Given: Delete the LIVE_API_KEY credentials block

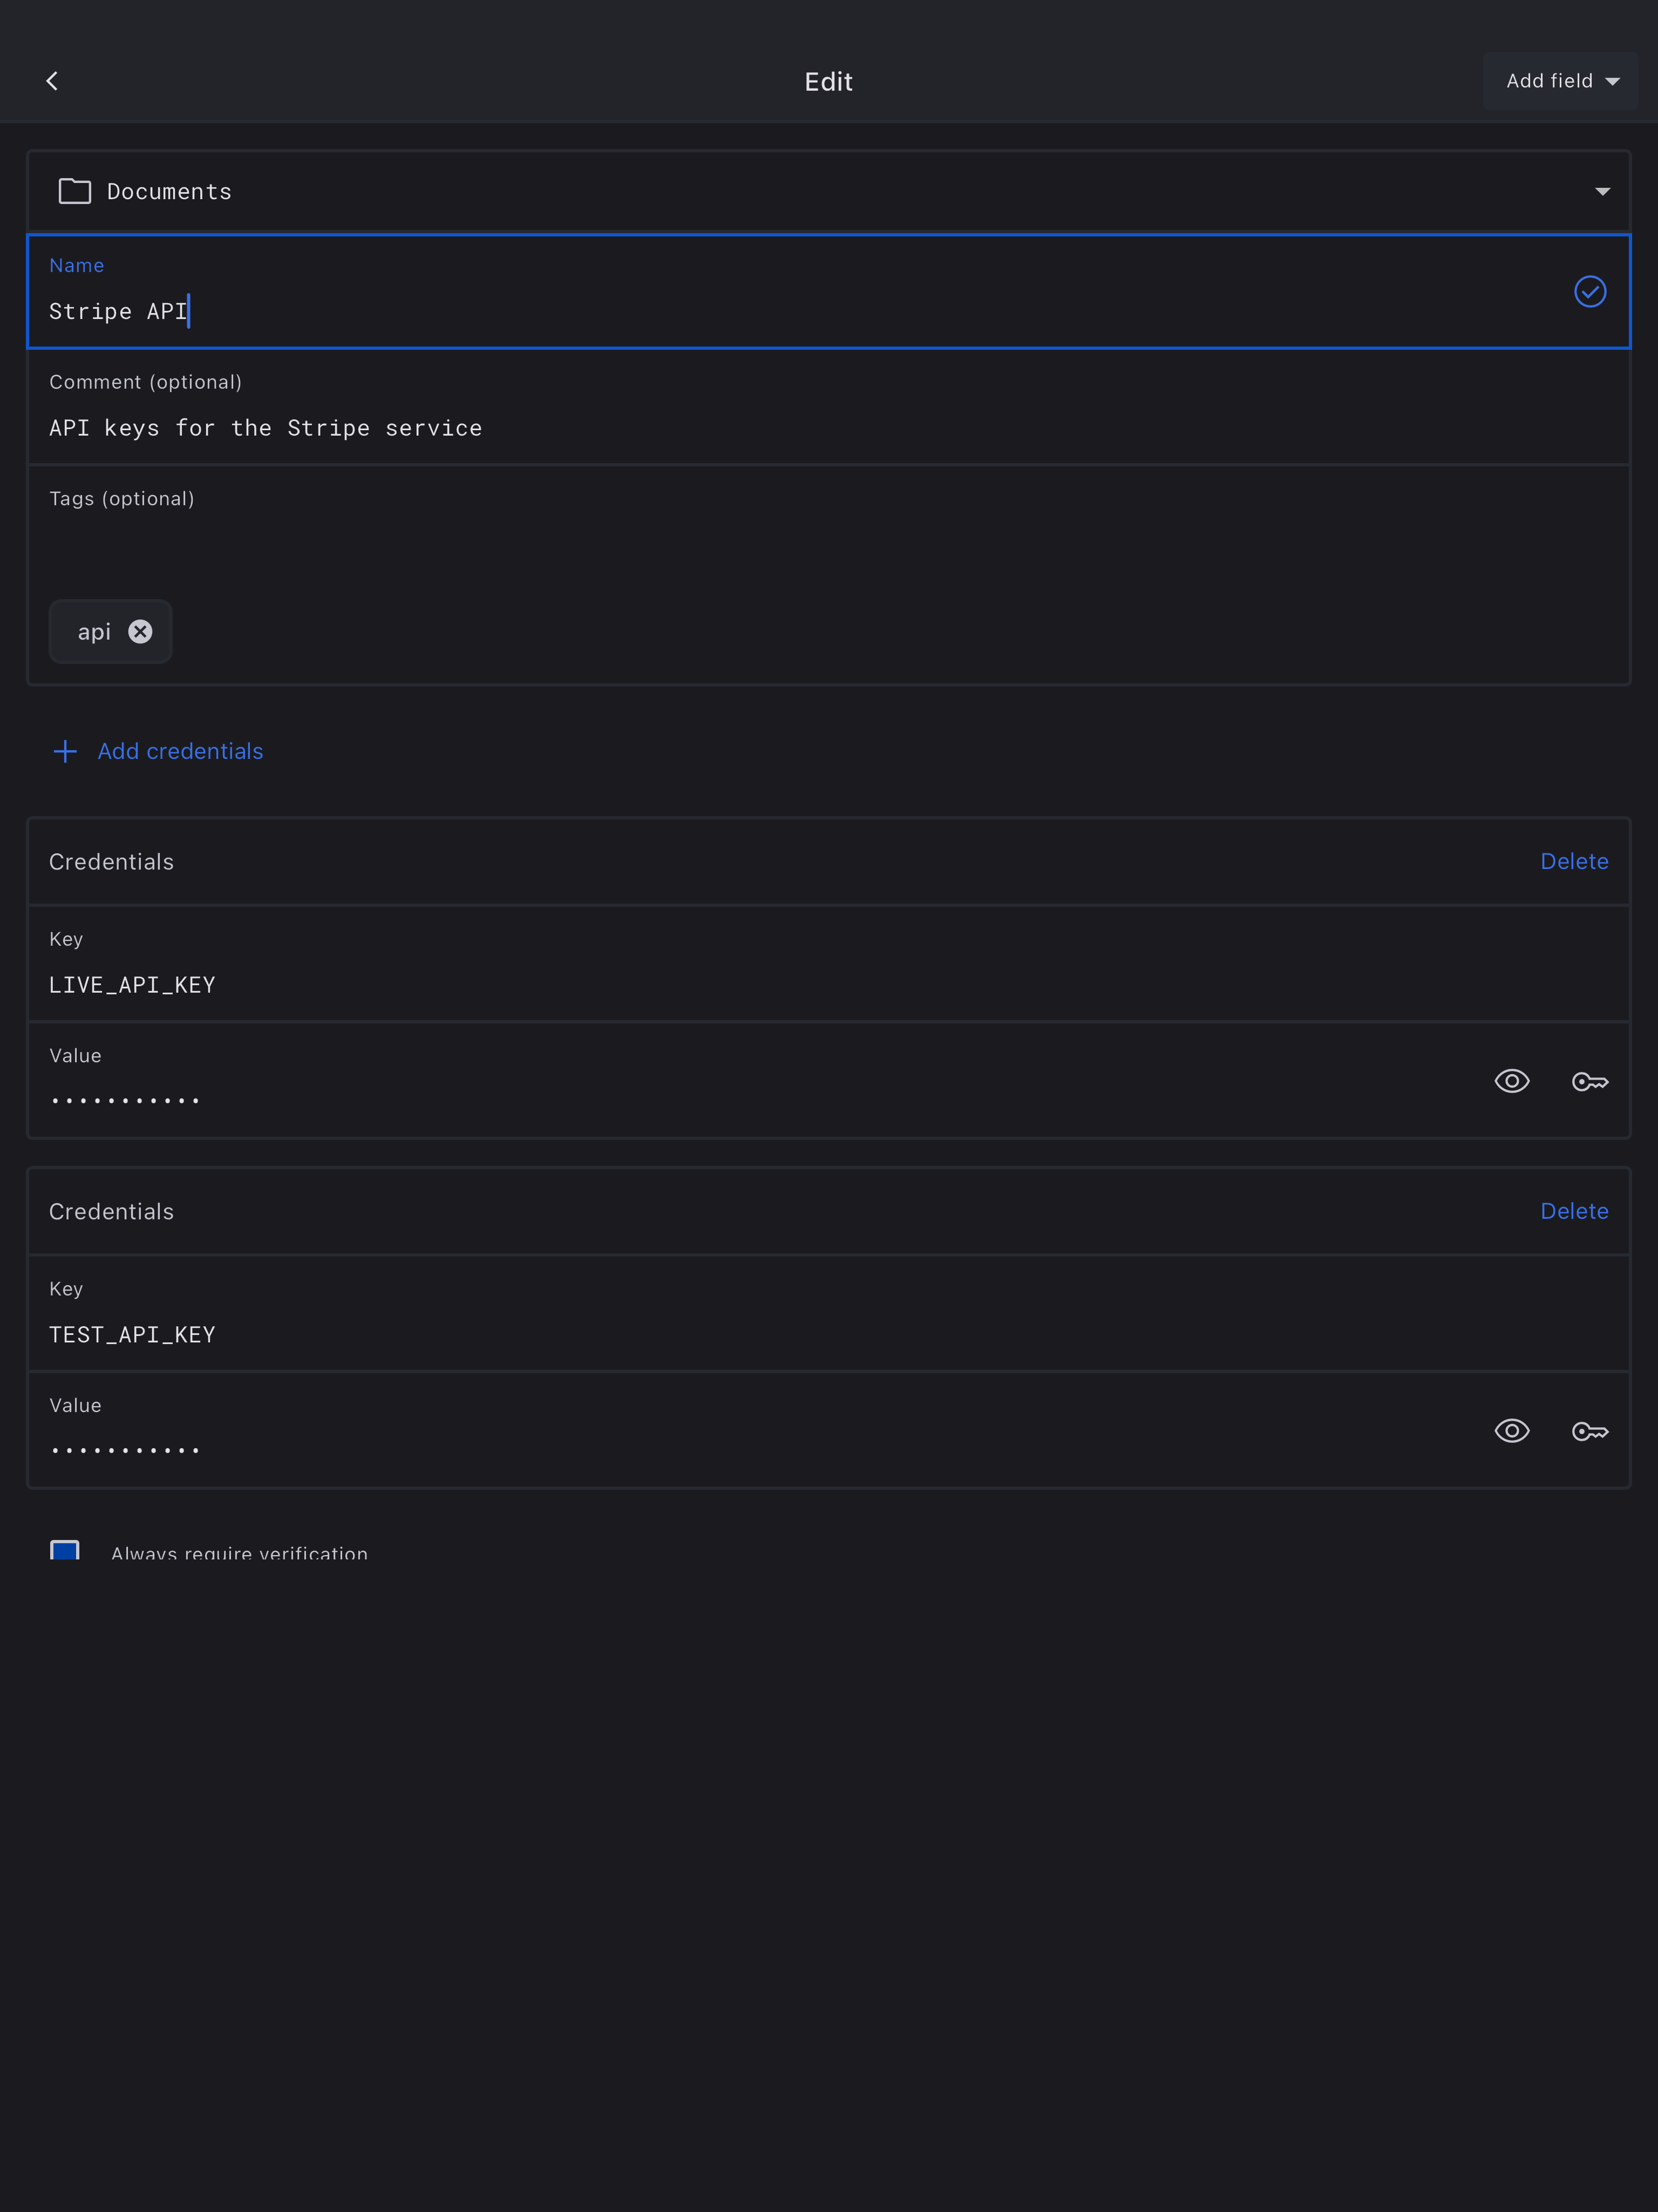Looking at the screenshot, I should pyautogui.click(x=1573, y=861).
